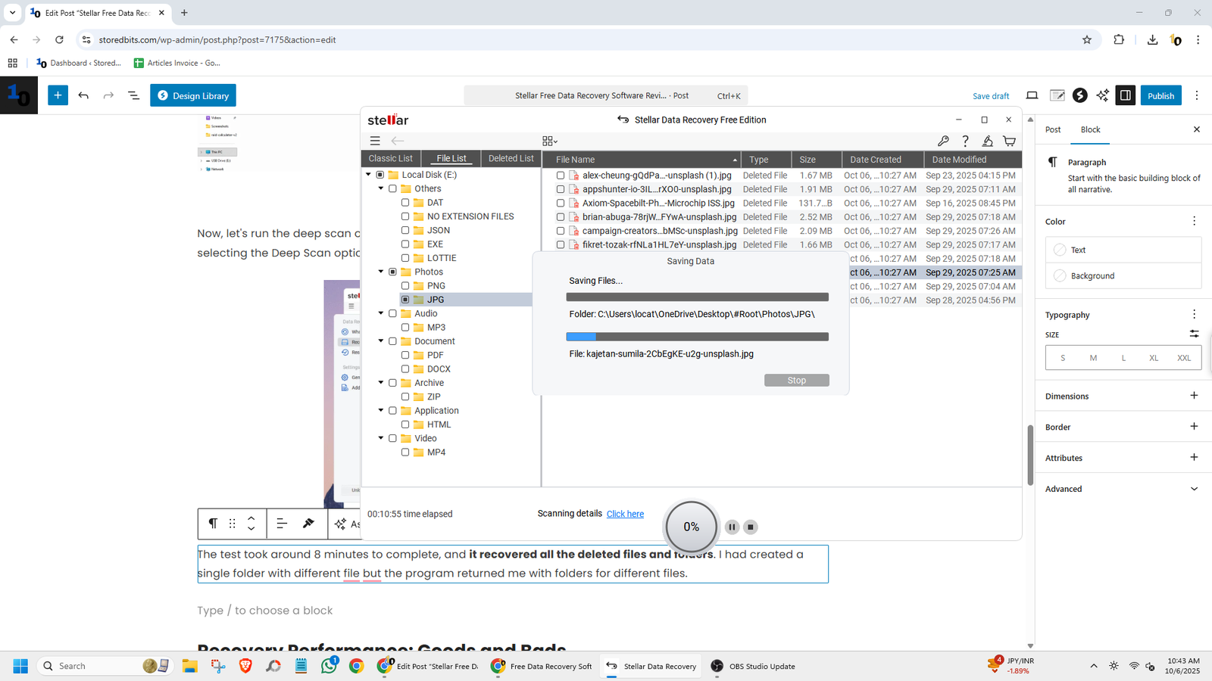Check the PNG folder checkbox
Screen dimensions: 1212x681
(405, 286)
